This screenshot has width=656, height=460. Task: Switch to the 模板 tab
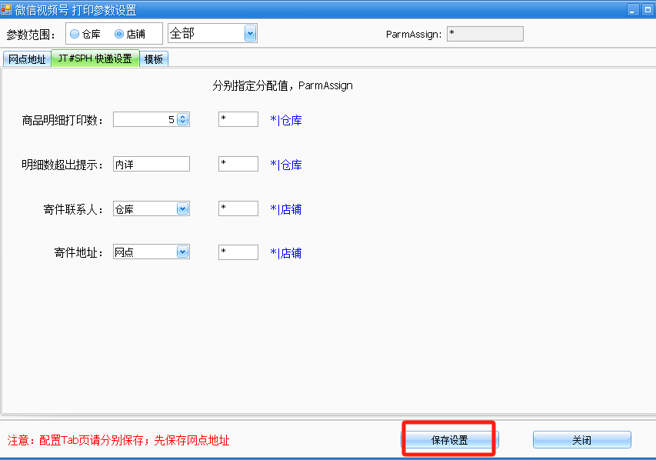[154, 59]
